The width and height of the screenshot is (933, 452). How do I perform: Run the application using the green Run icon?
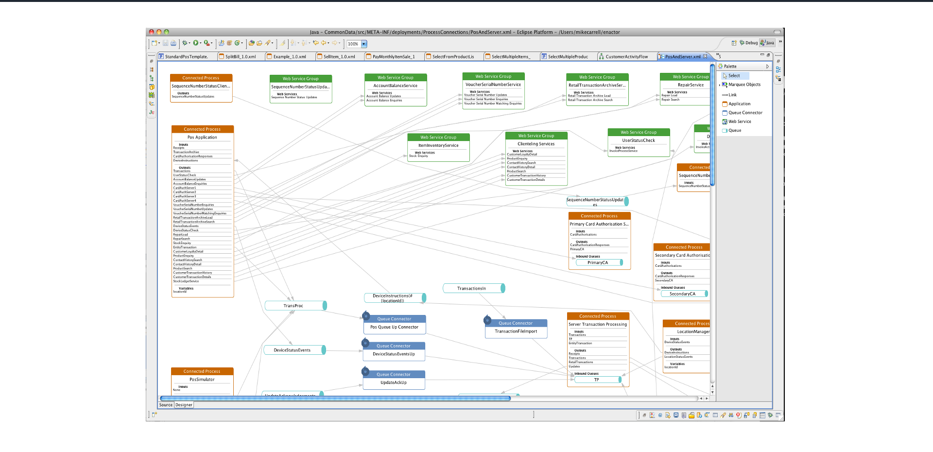tap(196, 43)
